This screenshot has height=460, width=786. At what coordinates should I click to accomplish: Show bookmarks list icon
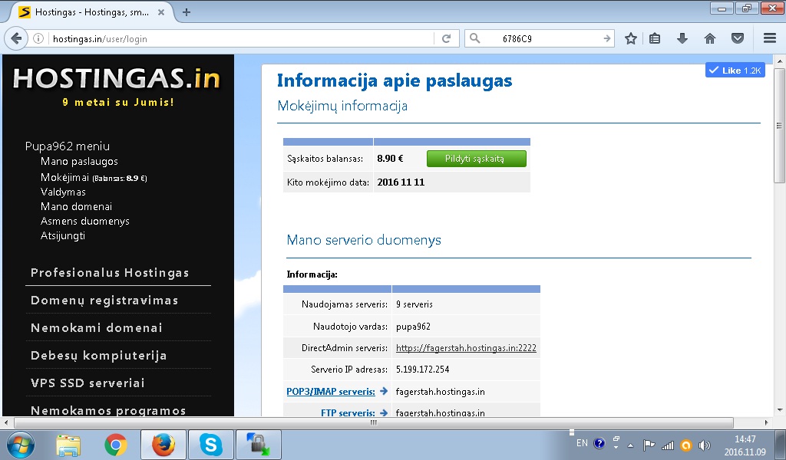point(655,38)
